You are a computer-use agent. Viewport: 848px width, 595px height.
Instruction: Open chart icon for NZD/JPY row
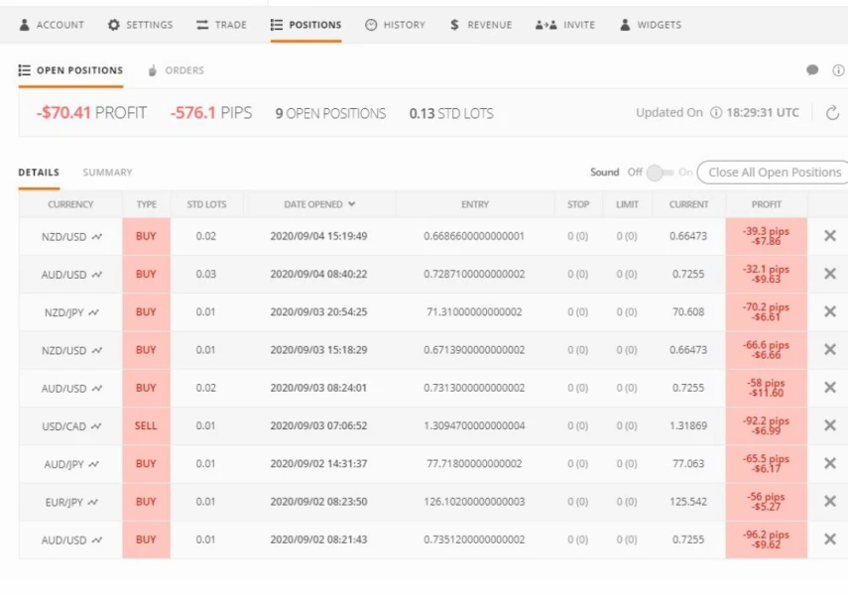pyautogui.click(x=94, y=312)
